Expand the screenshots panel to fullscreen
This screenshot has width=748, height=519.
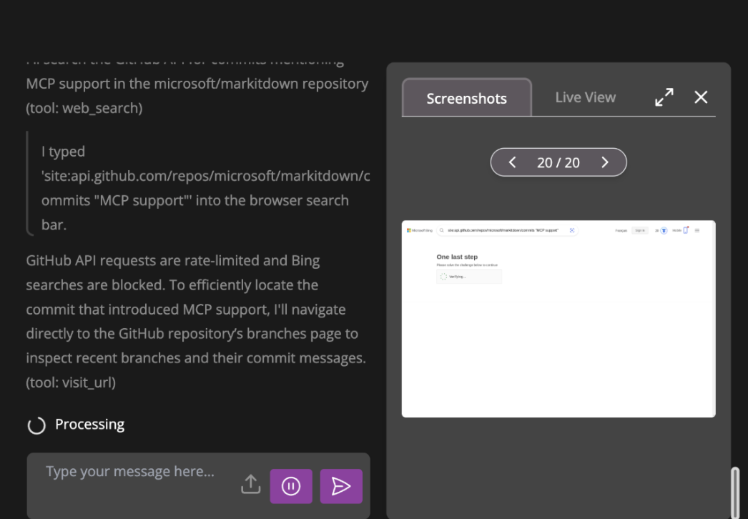point(664,97)
